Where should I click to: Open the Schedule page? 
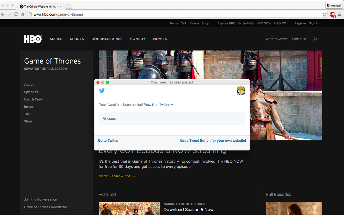point(299,39)
